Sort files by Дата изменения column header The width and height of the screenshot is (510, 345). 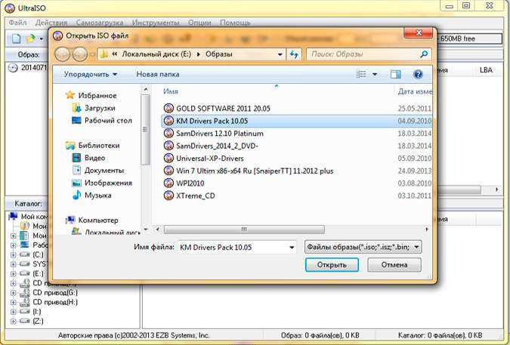415,91
